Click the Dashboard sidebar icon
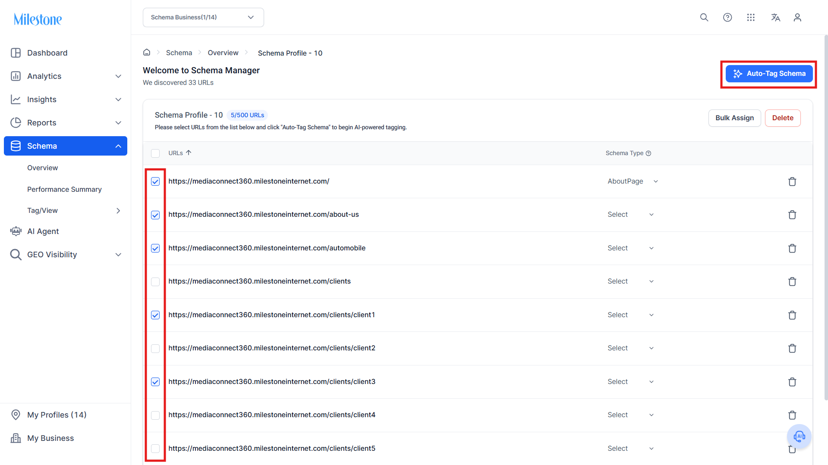This screenshot has height=465, width=828. pos(16,53)
